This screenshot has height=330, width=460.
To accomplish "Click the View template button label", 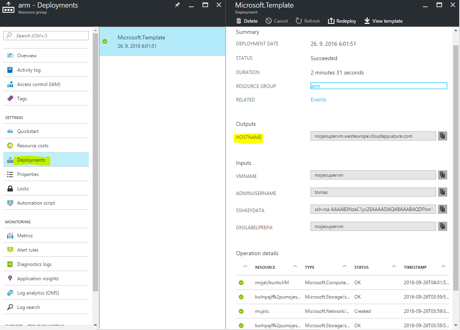I will 387,21.
